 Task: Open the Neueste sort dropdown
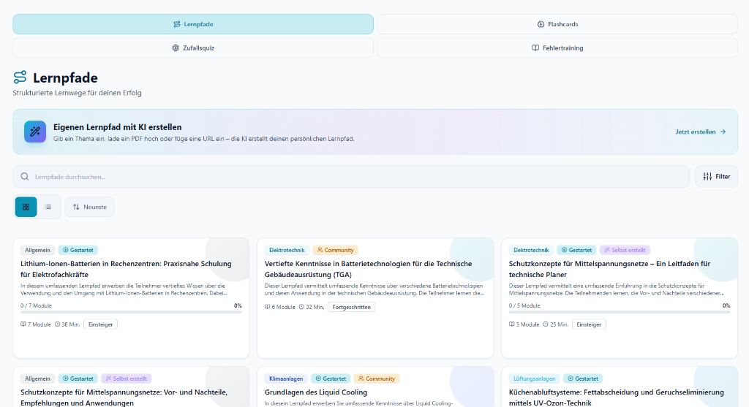coord(89,207)
